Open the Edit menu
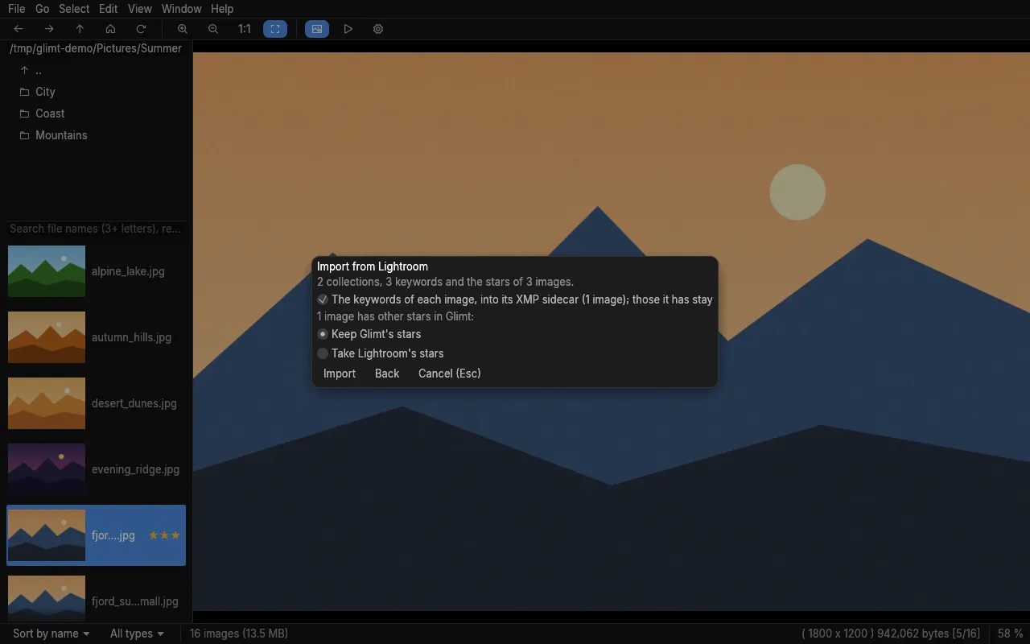The image size is (1030, 644). pos(109,9)
